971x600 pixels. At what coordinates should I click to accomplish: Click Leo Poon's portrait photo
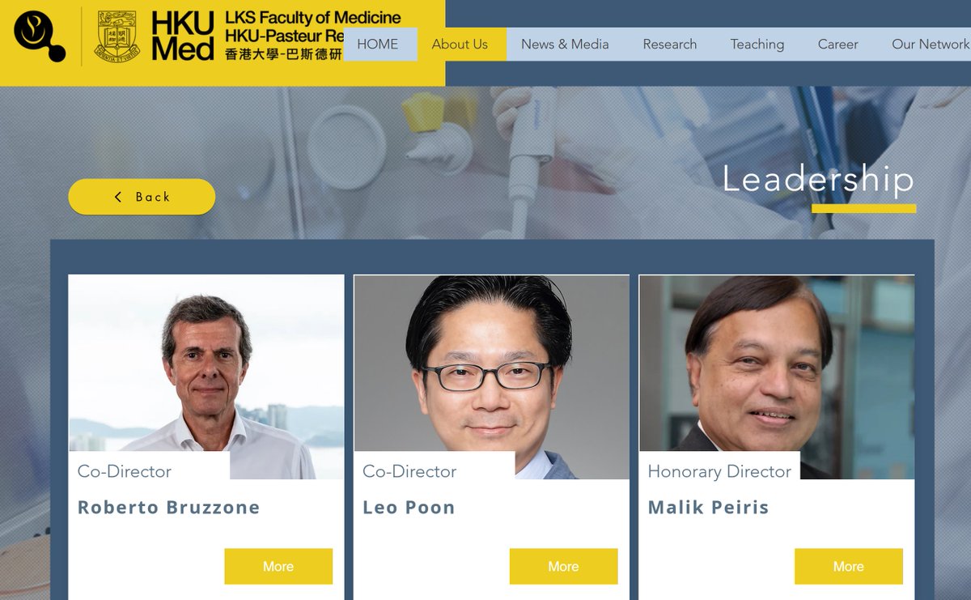[x=491, y=377]
